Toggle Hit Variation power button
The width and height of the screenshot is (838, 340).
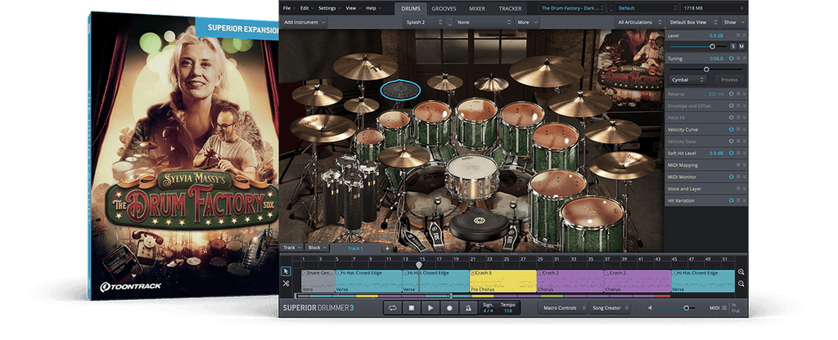(731, 200)
